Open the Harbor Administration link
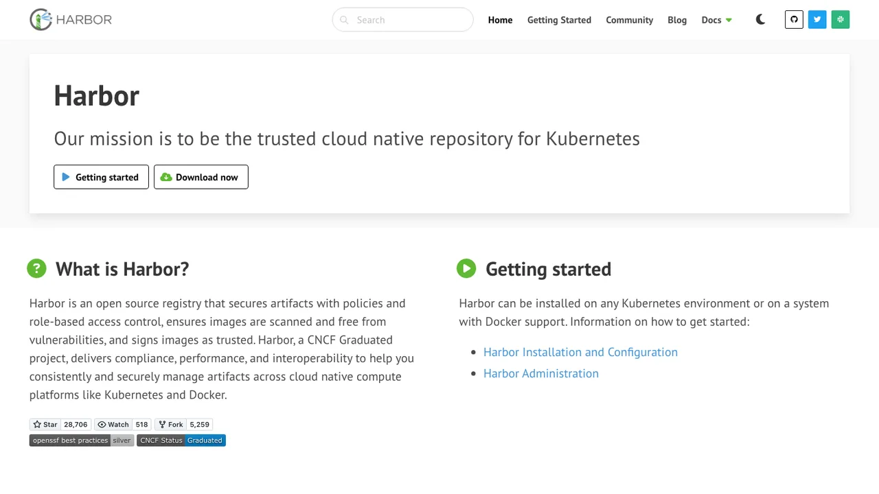The width and height of the screenshot is (879, 494). click(x=541, y=373)
